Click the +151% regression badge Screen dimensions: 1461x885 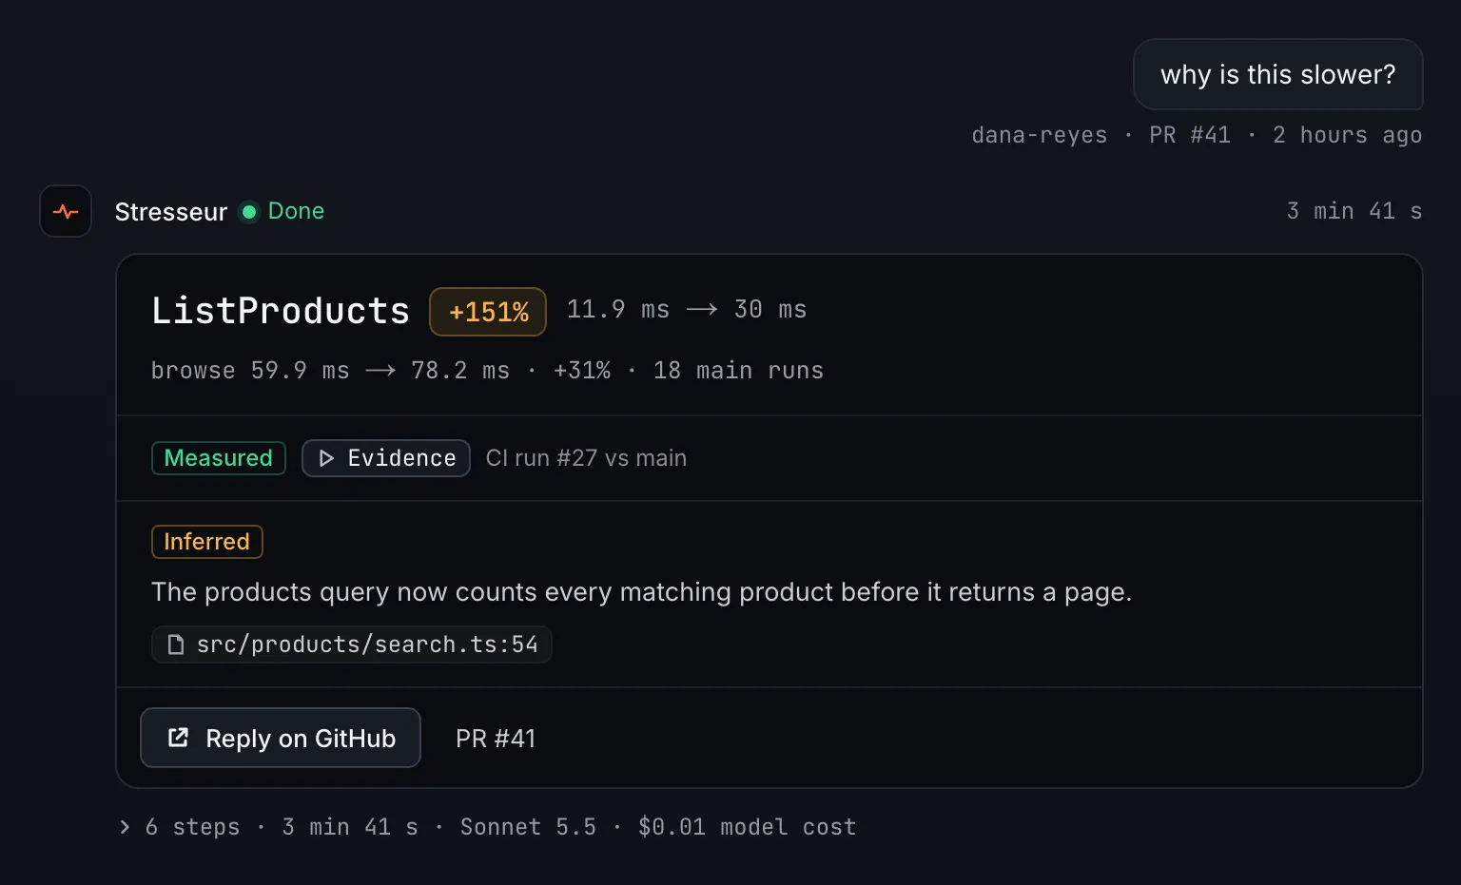point(488,312)
